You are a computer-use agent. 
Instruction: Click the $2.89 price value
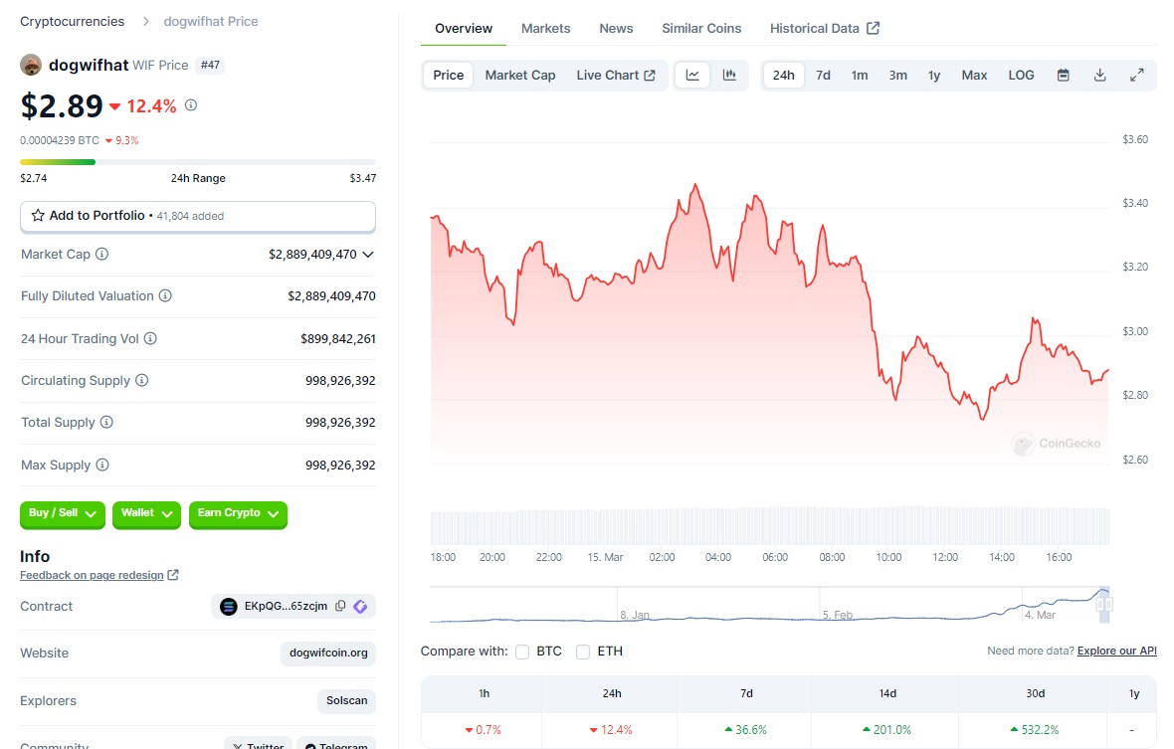[x=62, y=105]
